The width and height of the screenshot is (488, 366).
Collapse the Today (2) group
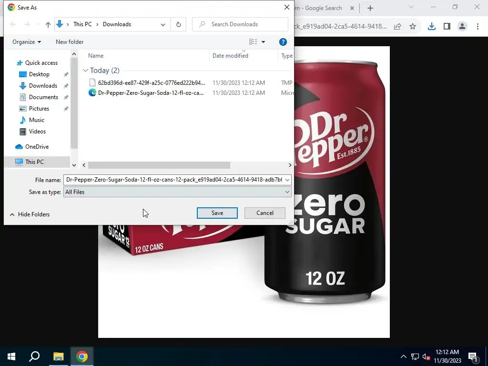point(85,71)
